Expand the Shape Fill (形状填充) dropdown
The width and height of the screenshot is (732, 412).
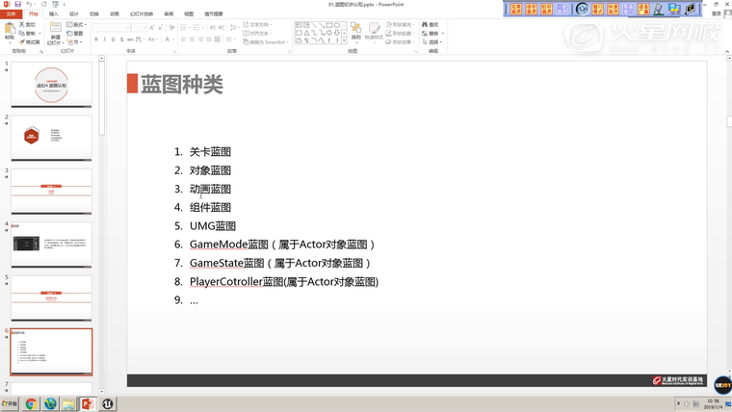point(415,25)
